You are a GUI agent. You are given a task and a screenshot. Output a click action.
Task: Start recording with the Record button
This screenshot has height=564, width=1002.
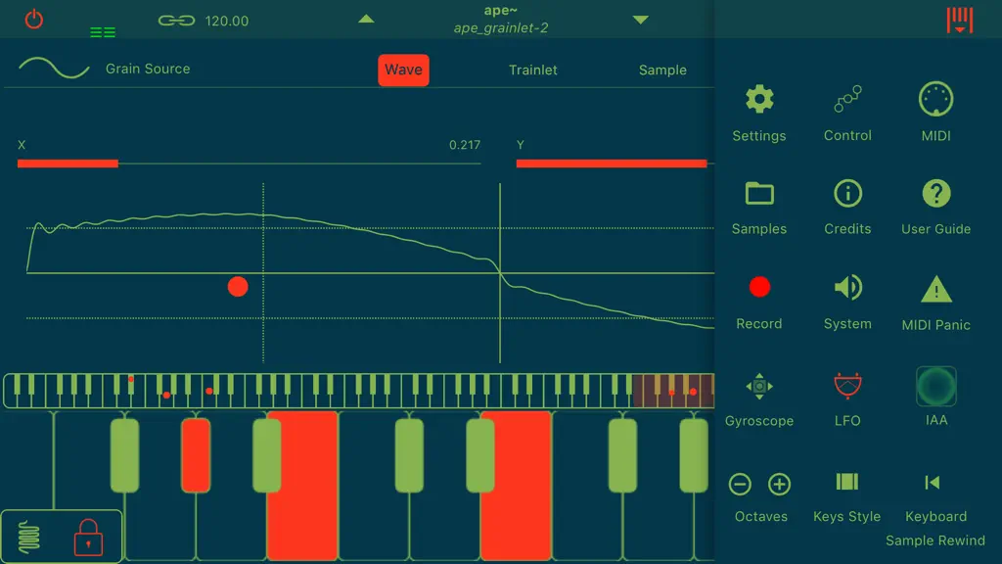click(x=759, y=288)
